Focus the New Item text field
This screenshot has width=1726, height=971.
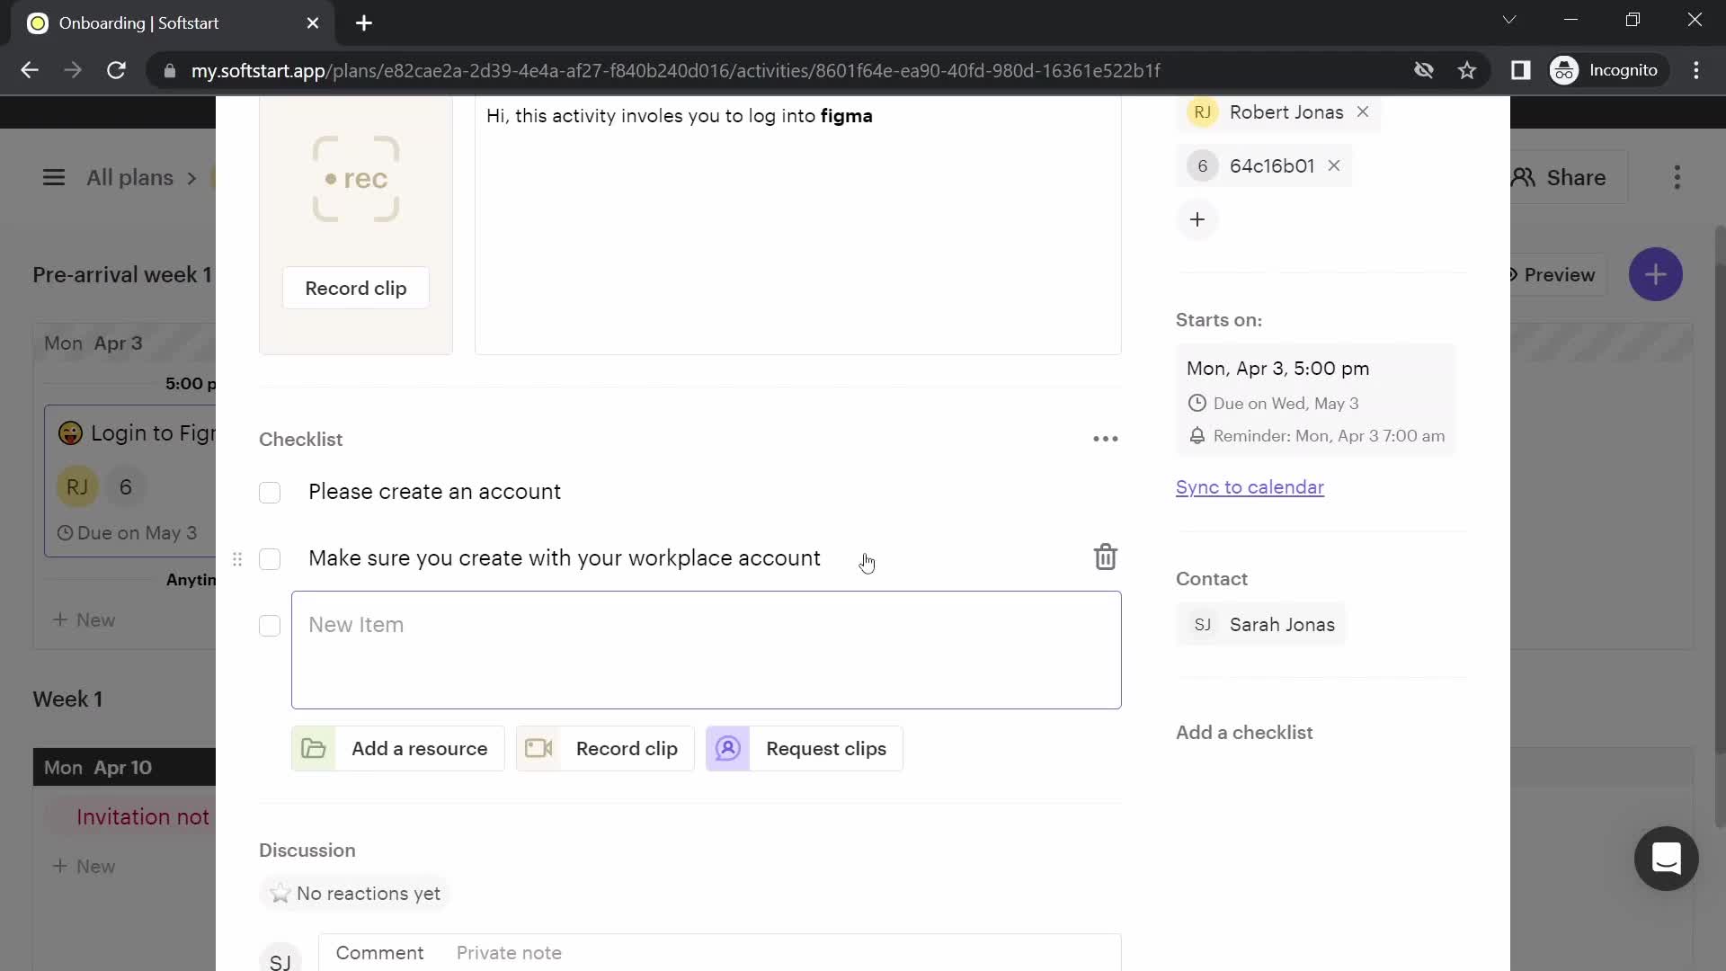coord(707,650)
